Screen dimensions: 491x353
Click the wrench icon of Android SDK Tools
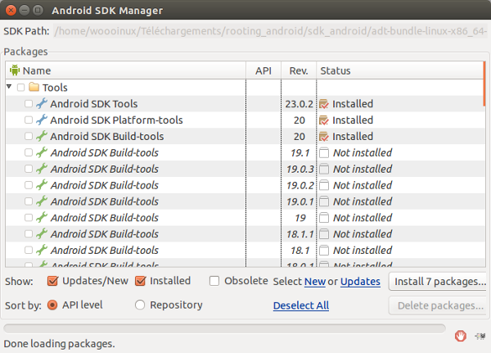[x=42, y=103]
